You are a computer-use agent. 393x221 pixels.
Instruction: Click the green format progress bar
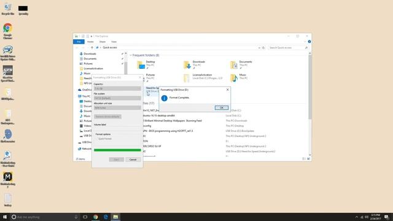117,150
